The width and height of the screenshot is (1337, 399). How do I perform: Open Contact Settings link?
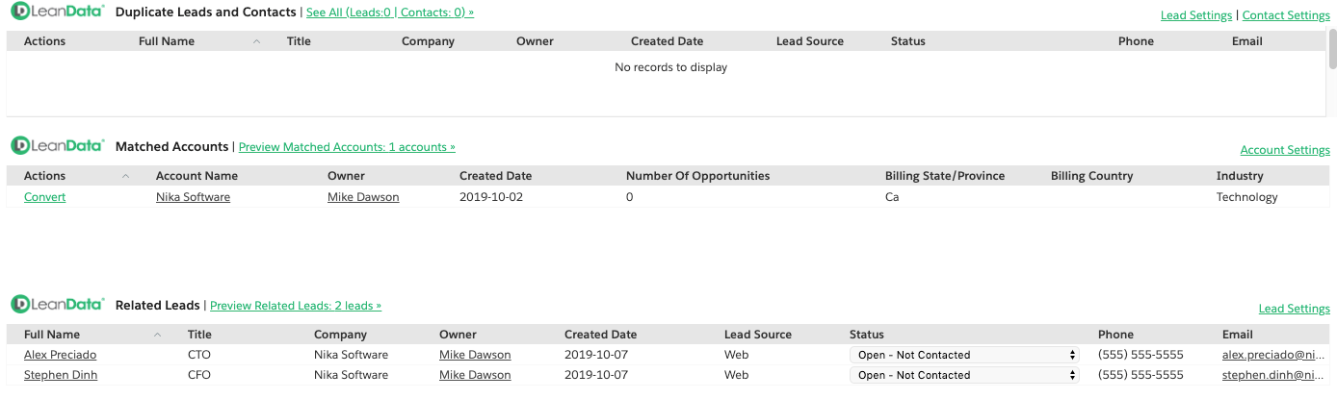(x=1286, y=15)
